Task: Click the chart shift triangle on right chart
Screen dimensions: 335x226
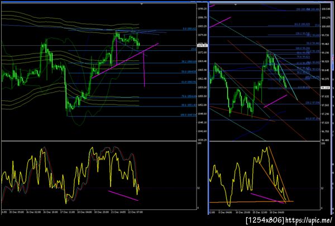Action: pyautogui.click(x=235, y=4)
